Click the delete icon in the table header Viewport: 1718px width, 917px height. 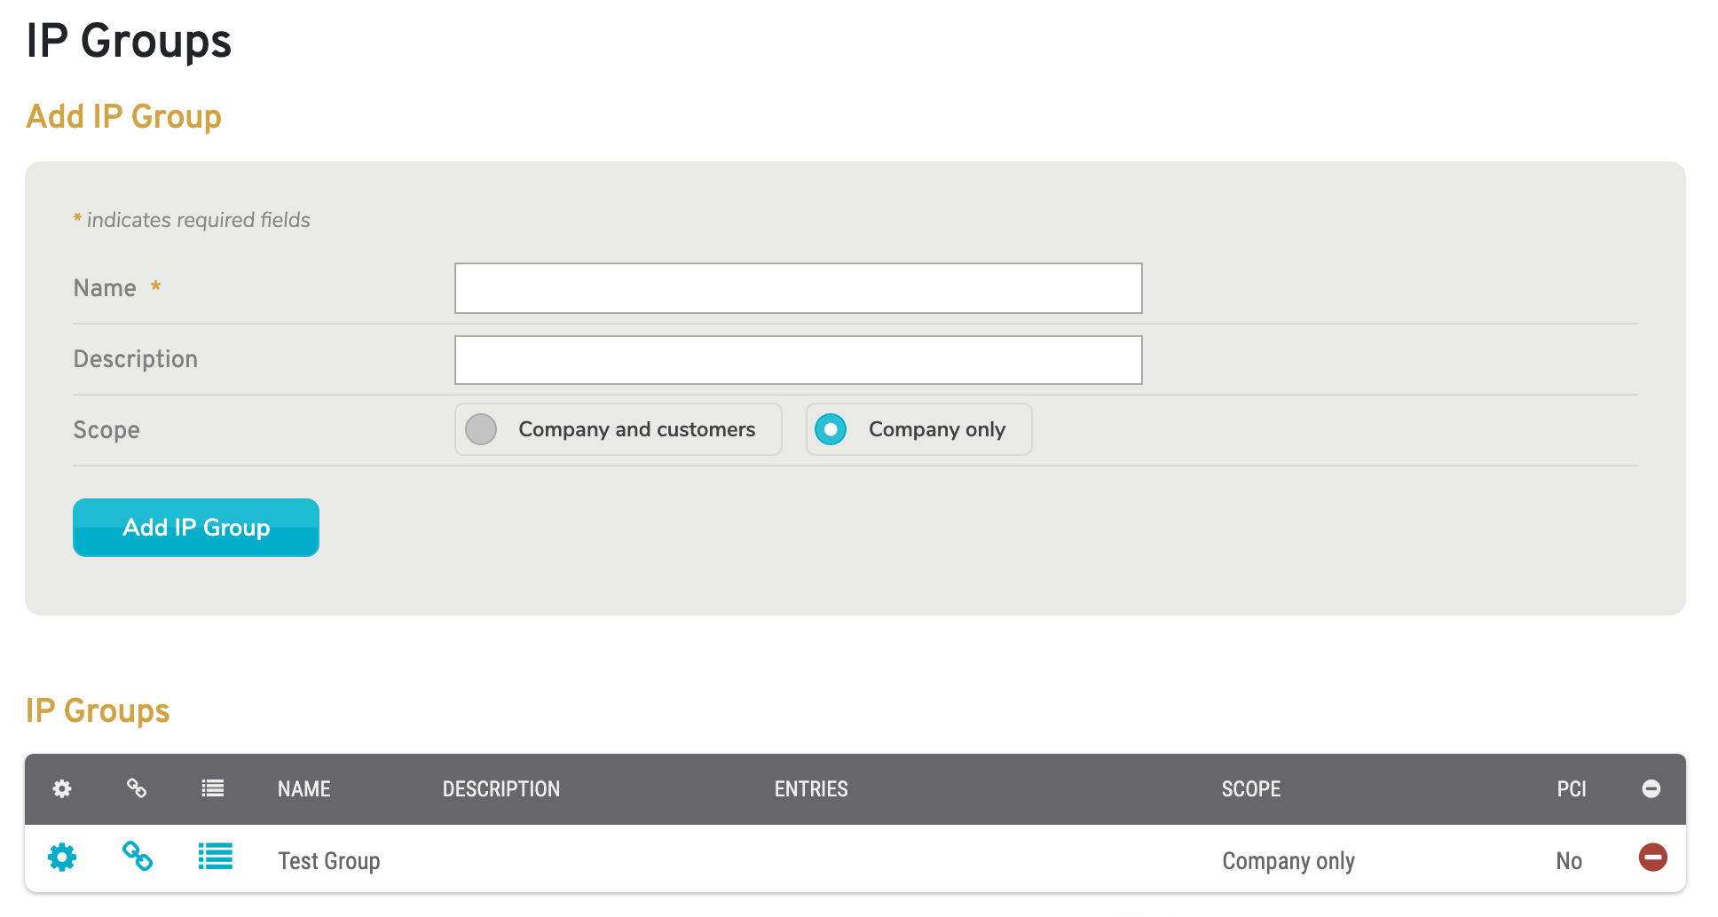coord(1651,788)
